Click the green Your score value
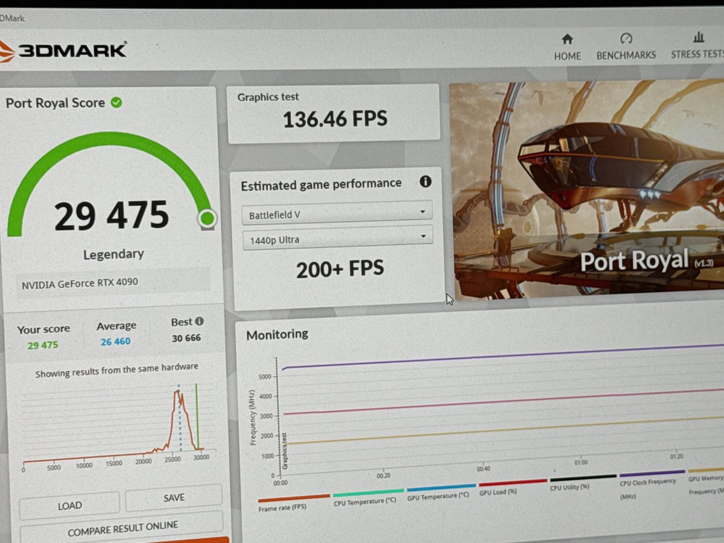This screenshot has width=724, height=543. [x=42, y=345]
